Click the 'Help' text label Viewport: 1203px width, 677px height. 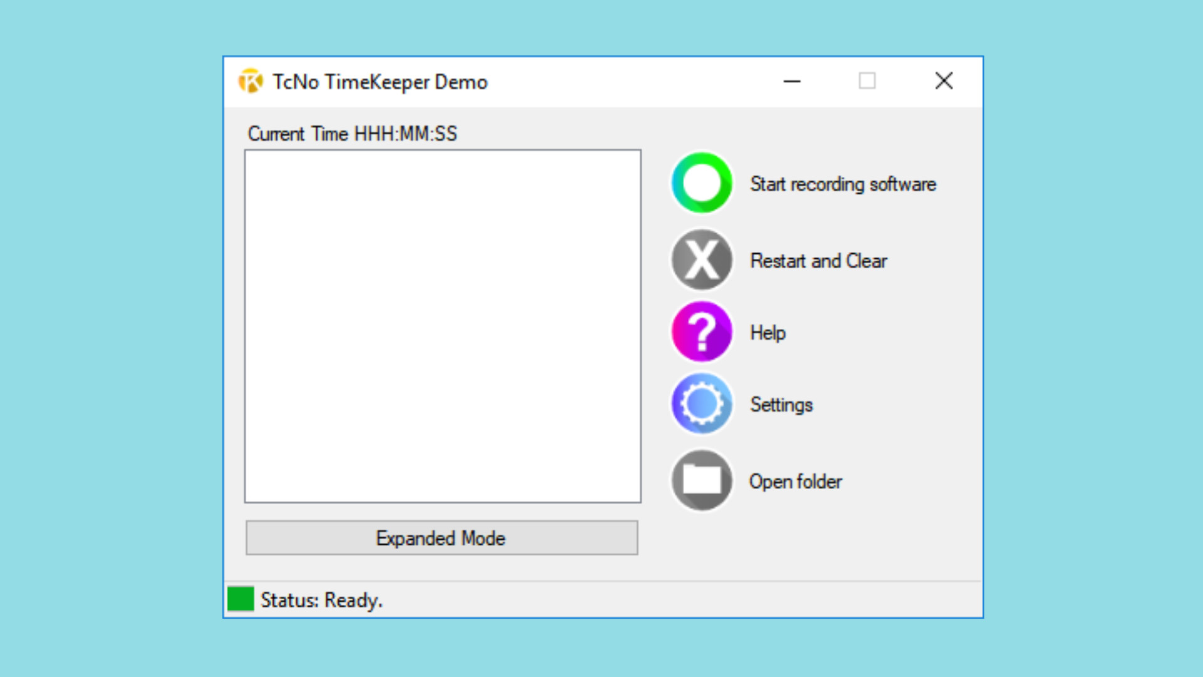[x=768, y=333]
